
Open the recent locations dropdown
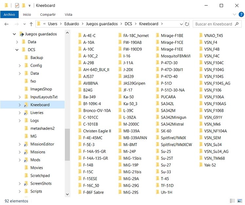pyautogui.click(x=24, y=24)
